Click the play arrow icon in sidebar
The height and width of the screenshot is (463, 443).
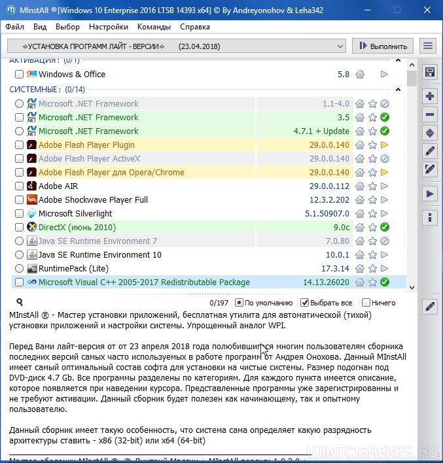click(x=430, y=194)
